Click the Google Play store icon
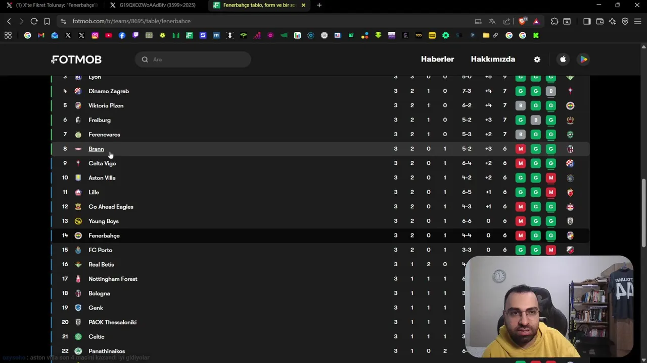The height and width of the screenshot is (363, 647). (x=584, y=59)
